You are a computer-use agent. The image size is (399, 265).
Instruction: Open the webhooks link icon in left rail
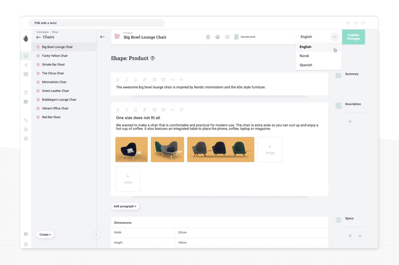pos(26,120)
